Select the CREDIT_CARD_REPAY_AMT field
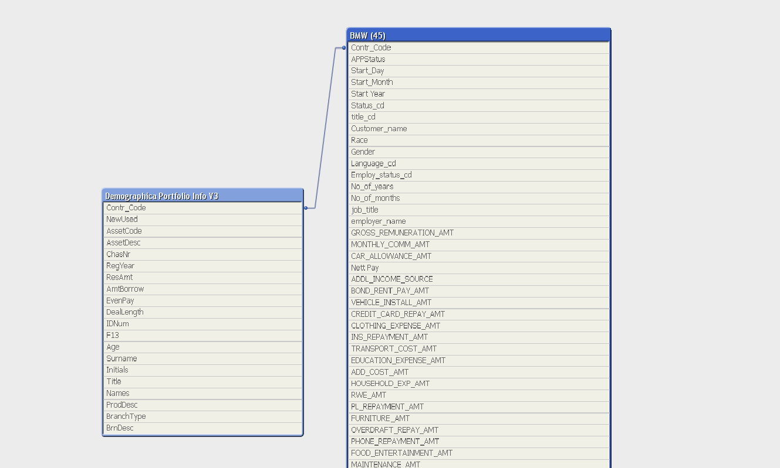 tap(479, 315)
